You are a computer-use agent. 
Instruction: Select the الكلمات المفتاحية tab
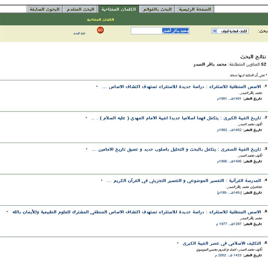point(119,9)
